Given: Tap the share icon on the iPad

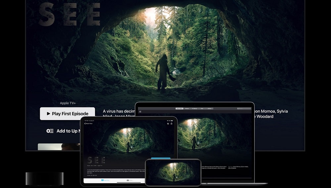Looking at the screenshot, I should pos(171,123).
